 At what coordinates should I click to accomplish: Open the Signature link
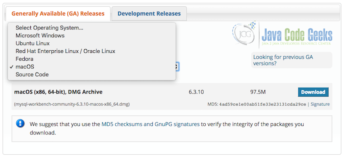pyautogui.click(x=320, y=104)
